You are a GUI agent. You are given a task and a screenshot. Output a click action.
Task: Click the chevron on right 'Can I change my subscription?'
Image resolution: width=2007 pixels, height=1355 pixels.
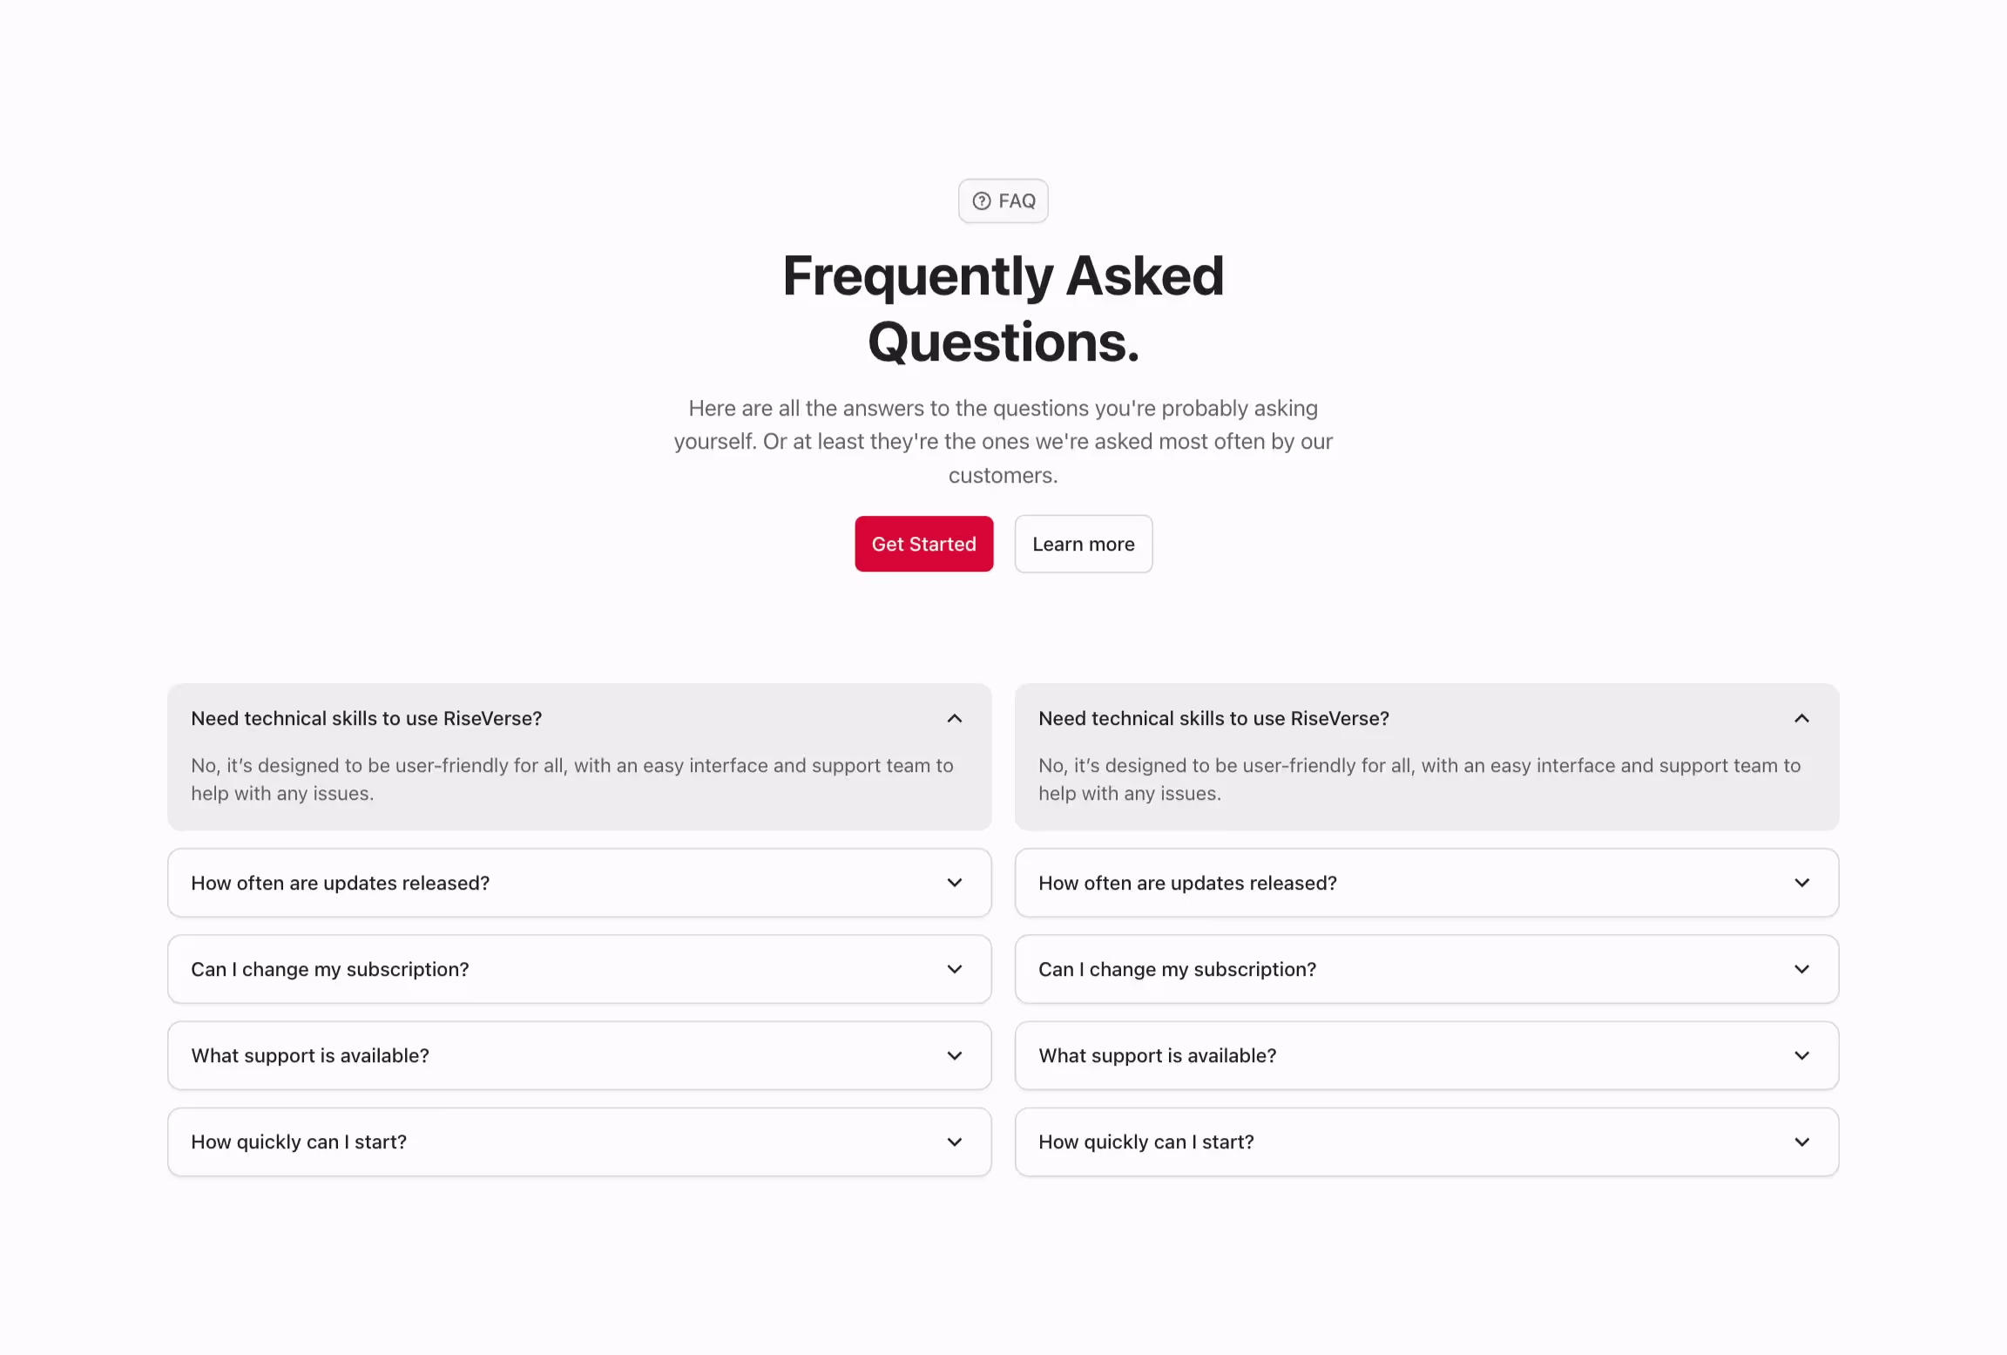pos(1802,969)
